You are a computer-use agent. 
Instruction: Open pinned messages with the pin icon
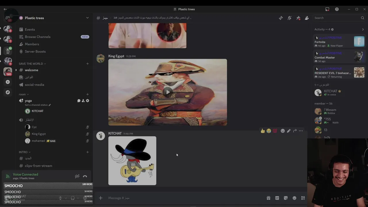[298, 18]
